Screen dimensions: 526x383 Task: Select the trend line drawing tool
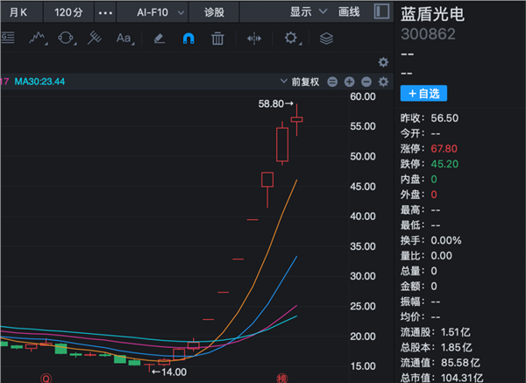click(38, 39)
